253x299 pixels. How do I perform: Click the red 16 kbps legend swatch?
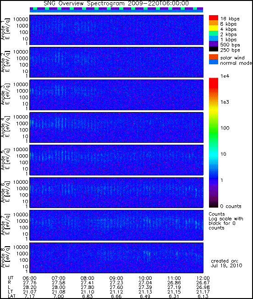click(x=214, y=18)
